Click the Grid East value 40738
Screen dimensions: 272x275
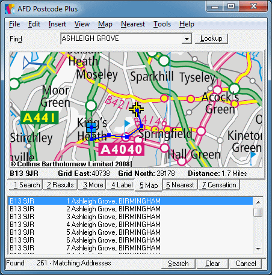pyautogui.click(x=100, y=174)
